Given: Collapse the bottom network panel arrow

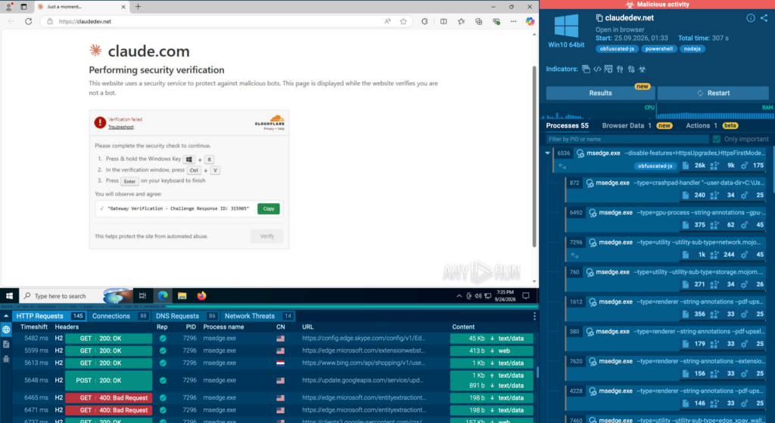Looking at the screenshot, I should click(x=6, y=316).
